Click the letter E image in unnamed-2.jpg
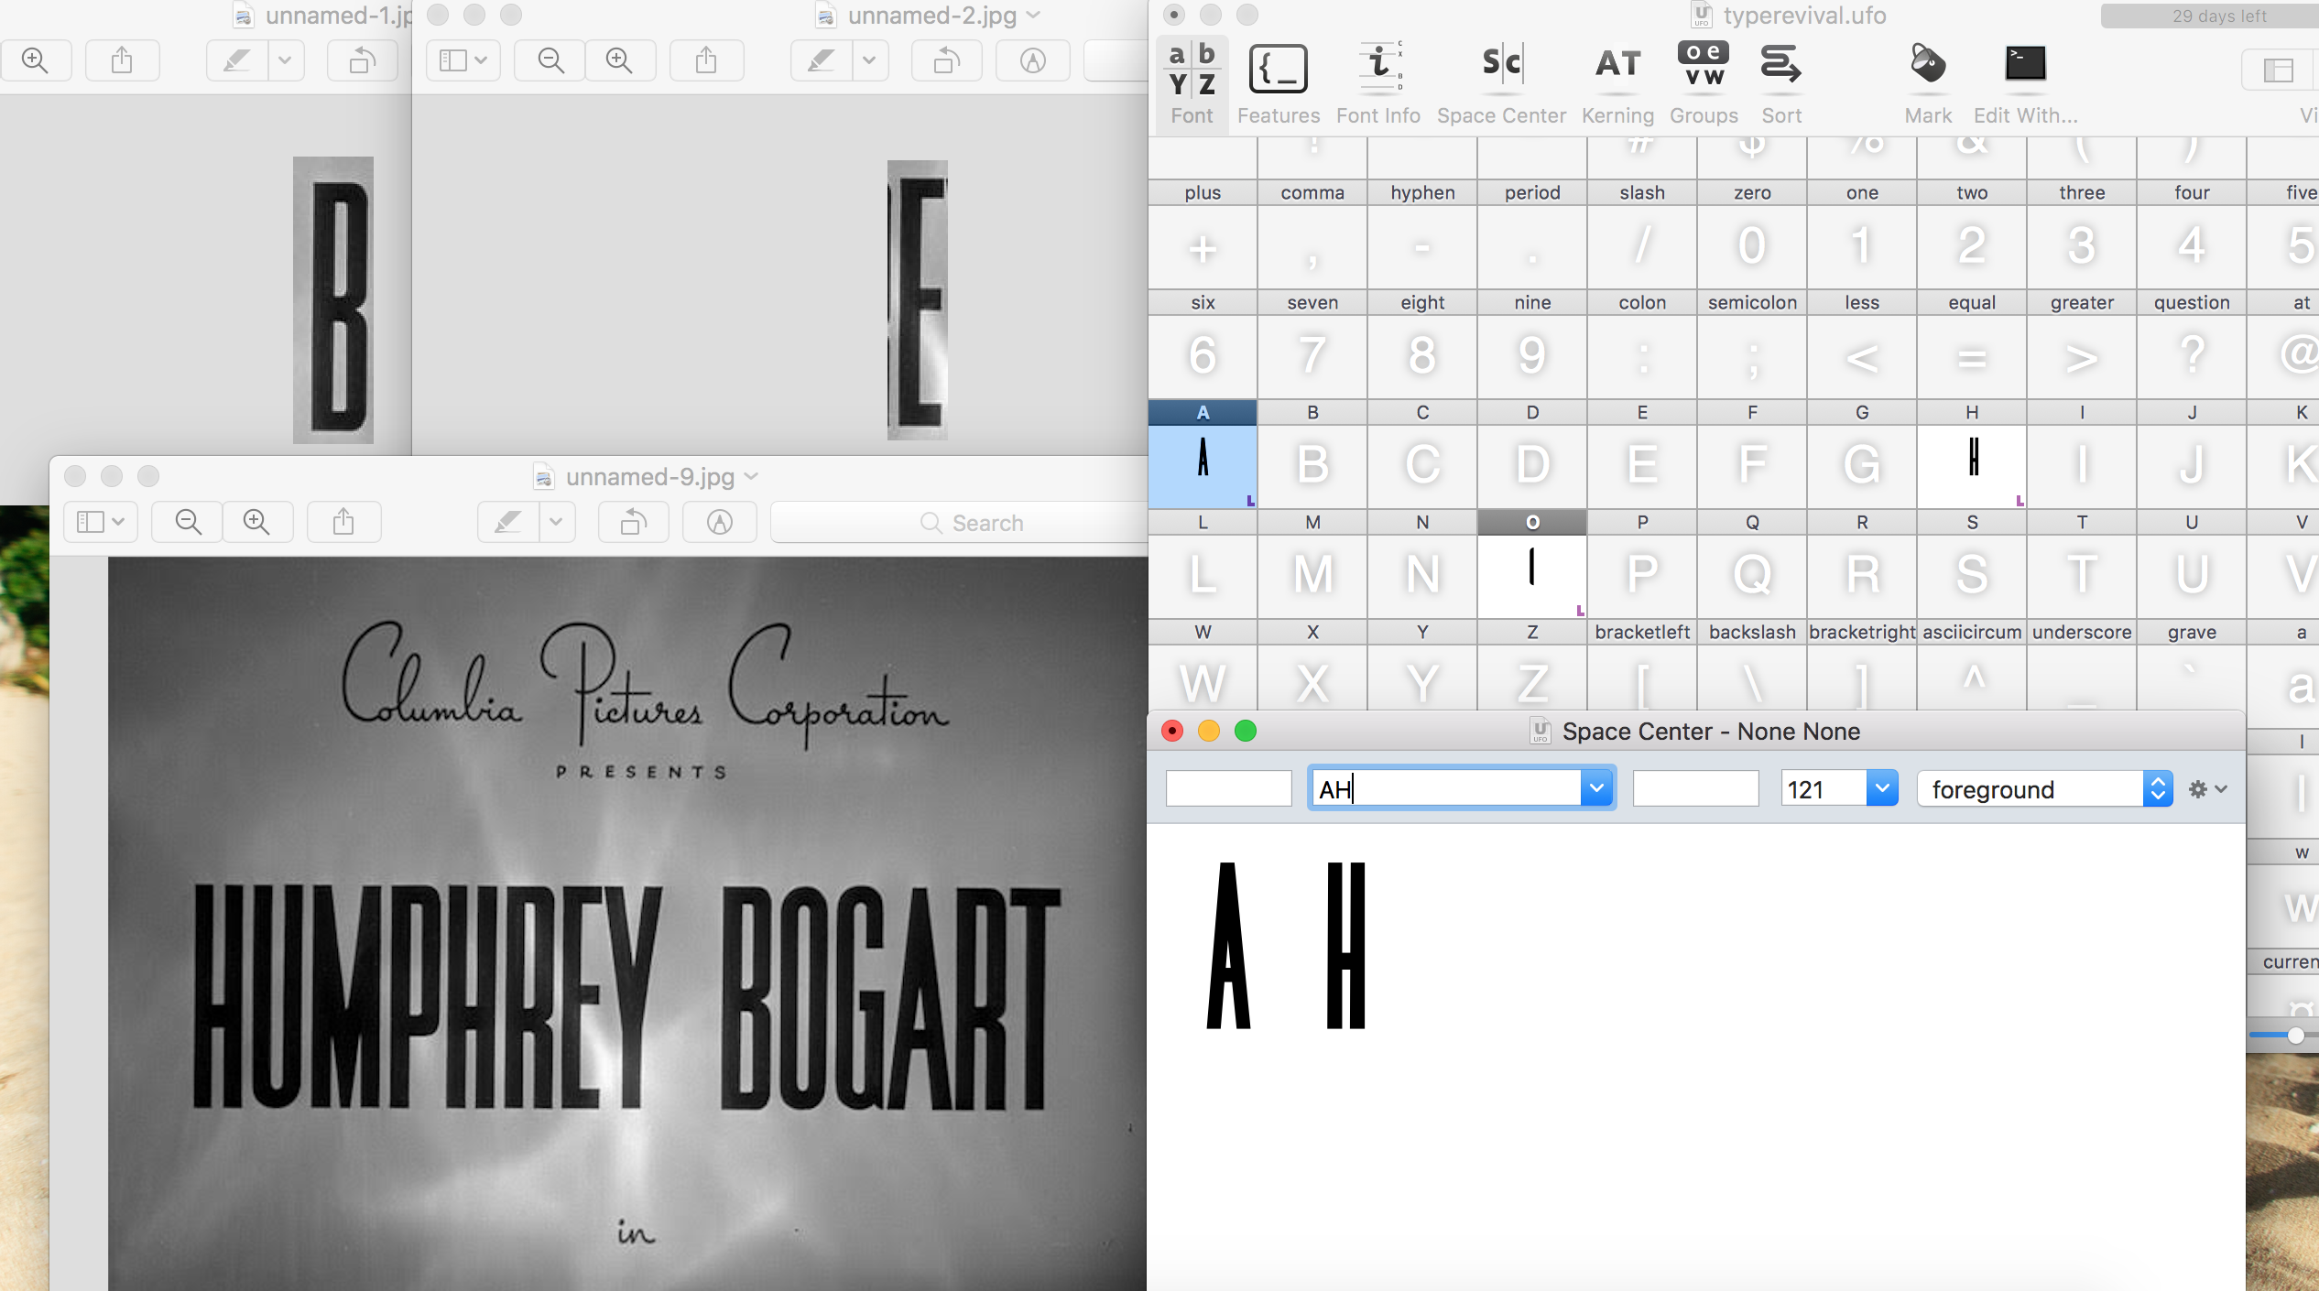This screenshot has width=2319, height=1291. coord(918,300)
